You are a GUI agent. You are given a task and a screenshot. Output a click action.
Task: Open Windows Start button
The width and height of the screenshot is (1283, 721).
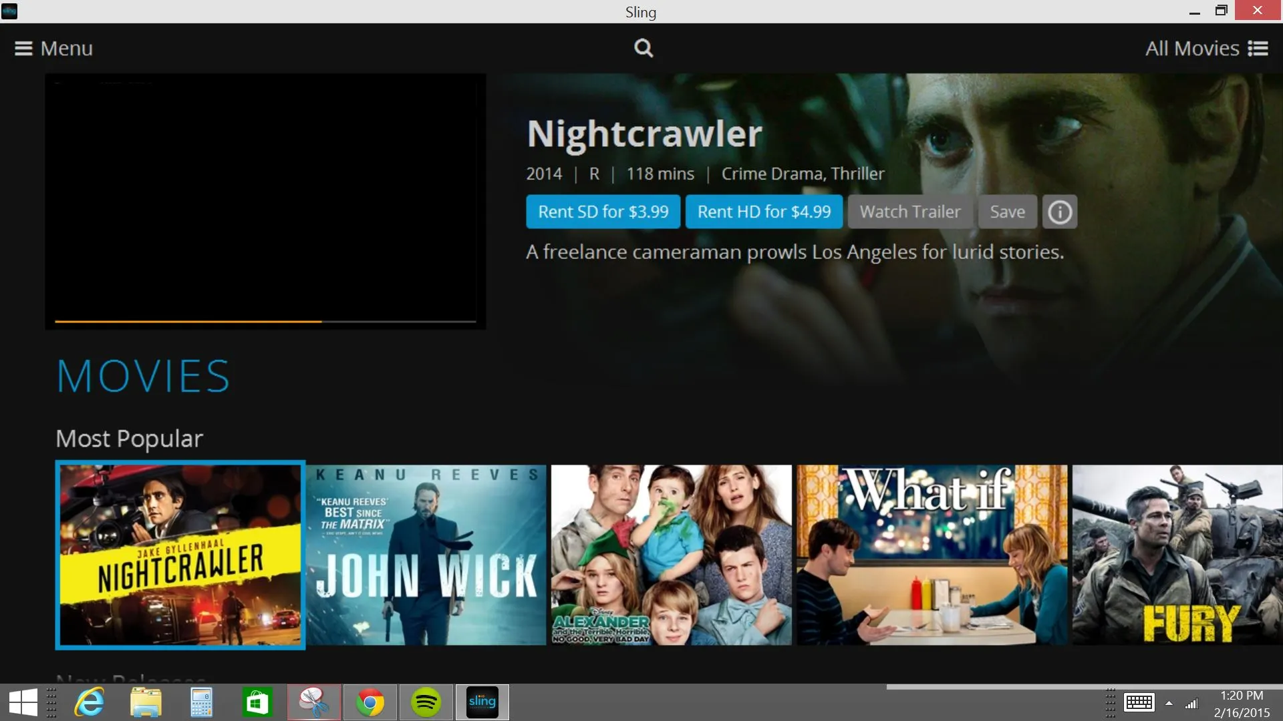click(x=23, y=702)
